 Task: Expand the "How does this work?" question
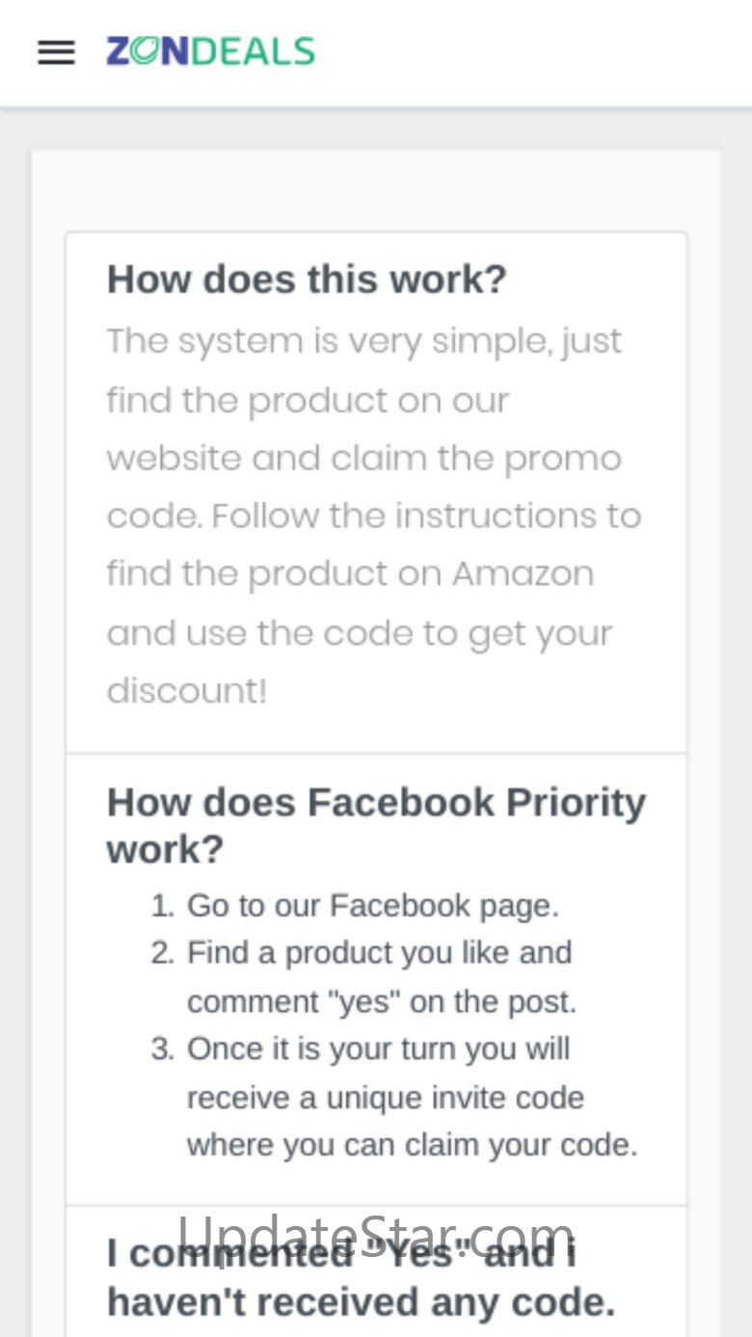[307, 280]
